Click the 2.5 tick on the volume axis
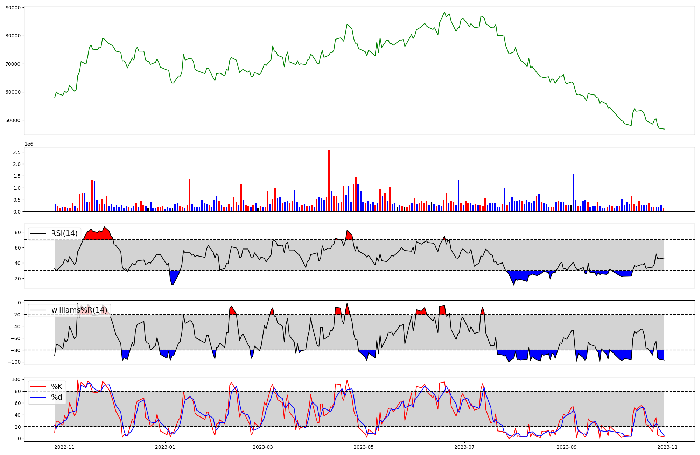 coord(16,152)
